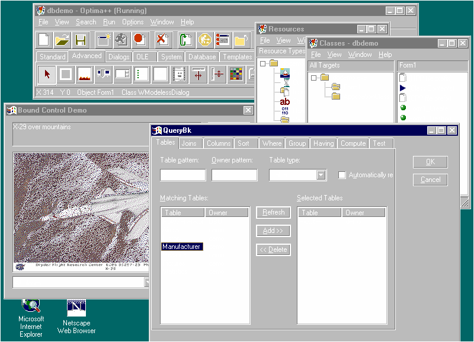Select the film strip animation component icon
The width and height of the screenshot is (474, 342).
coord(180,74)
